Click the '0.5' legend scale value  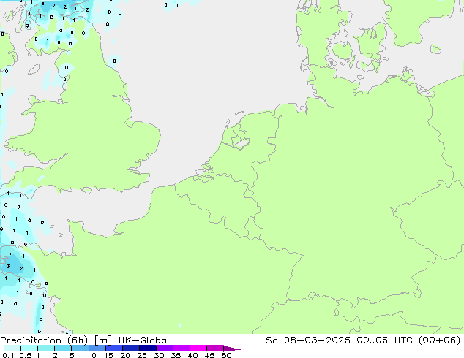point(26,355)
